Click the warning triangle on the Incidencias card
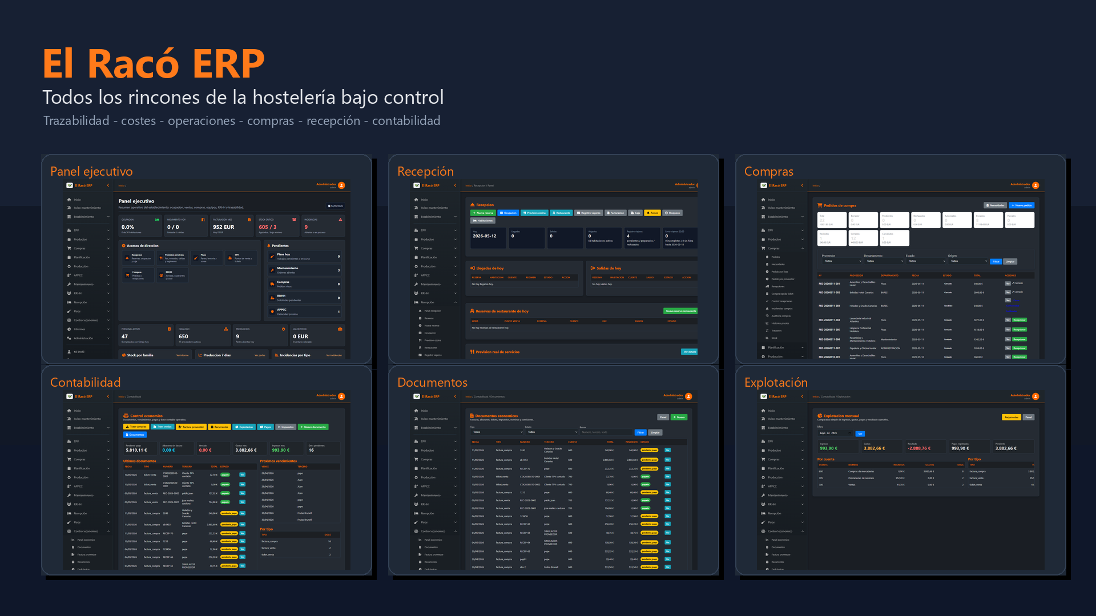1096x616 pixels. pyautogui.click(x=341, y=220)
